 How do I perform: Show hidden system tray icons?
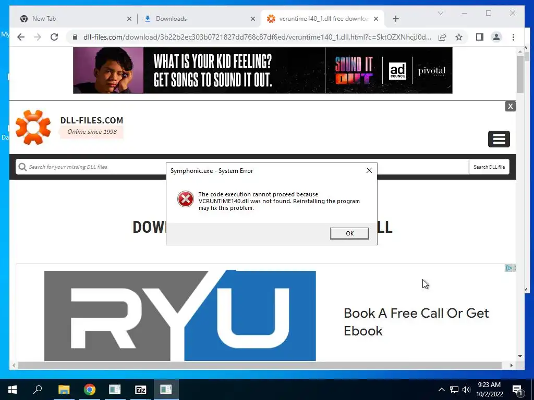[x=441, y=390]
